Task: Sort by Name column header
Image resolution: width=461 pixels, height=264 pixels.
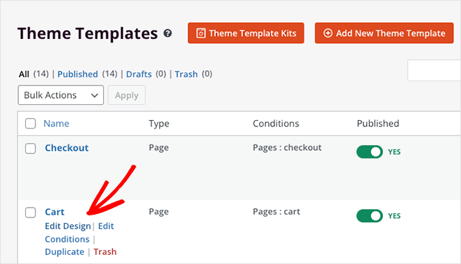Action: [56, 124]
